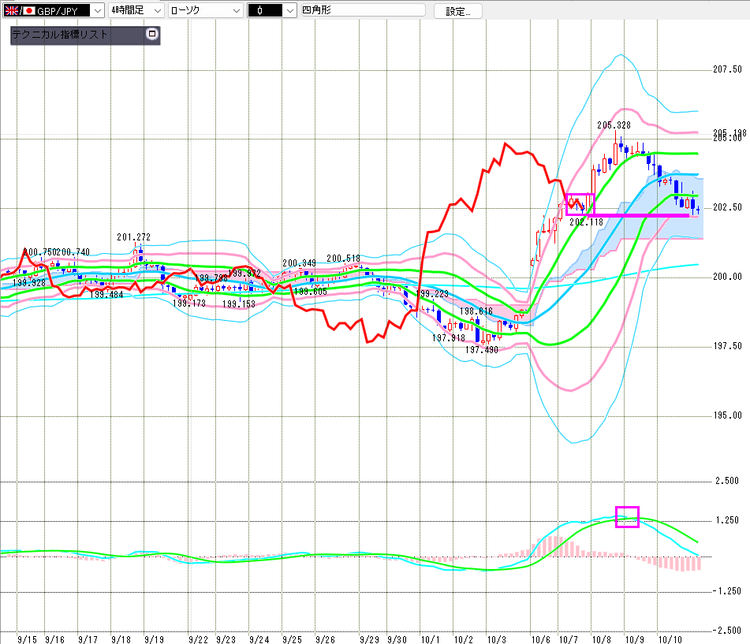Open the ローソク chart type dropdown
This screenshot has height=644, width=750.
(x=233, y=10)
